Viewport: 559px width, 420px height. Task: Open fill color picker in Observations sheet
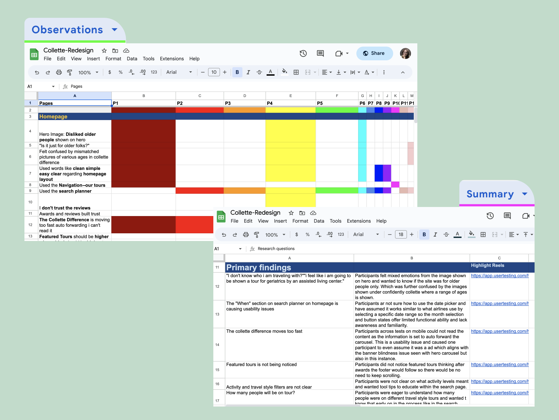[285, 72]
